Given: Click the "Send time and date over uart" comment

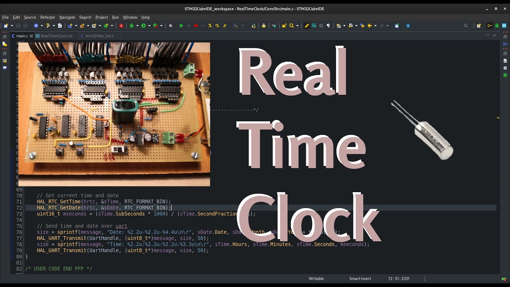Looking at the screenshot, I should [x=82, y=226].
